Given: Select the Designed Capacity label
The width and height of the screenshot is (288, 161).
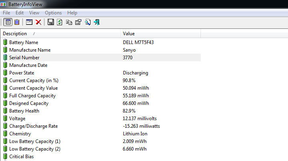Looking at the screenshot, I should (29, 103).
